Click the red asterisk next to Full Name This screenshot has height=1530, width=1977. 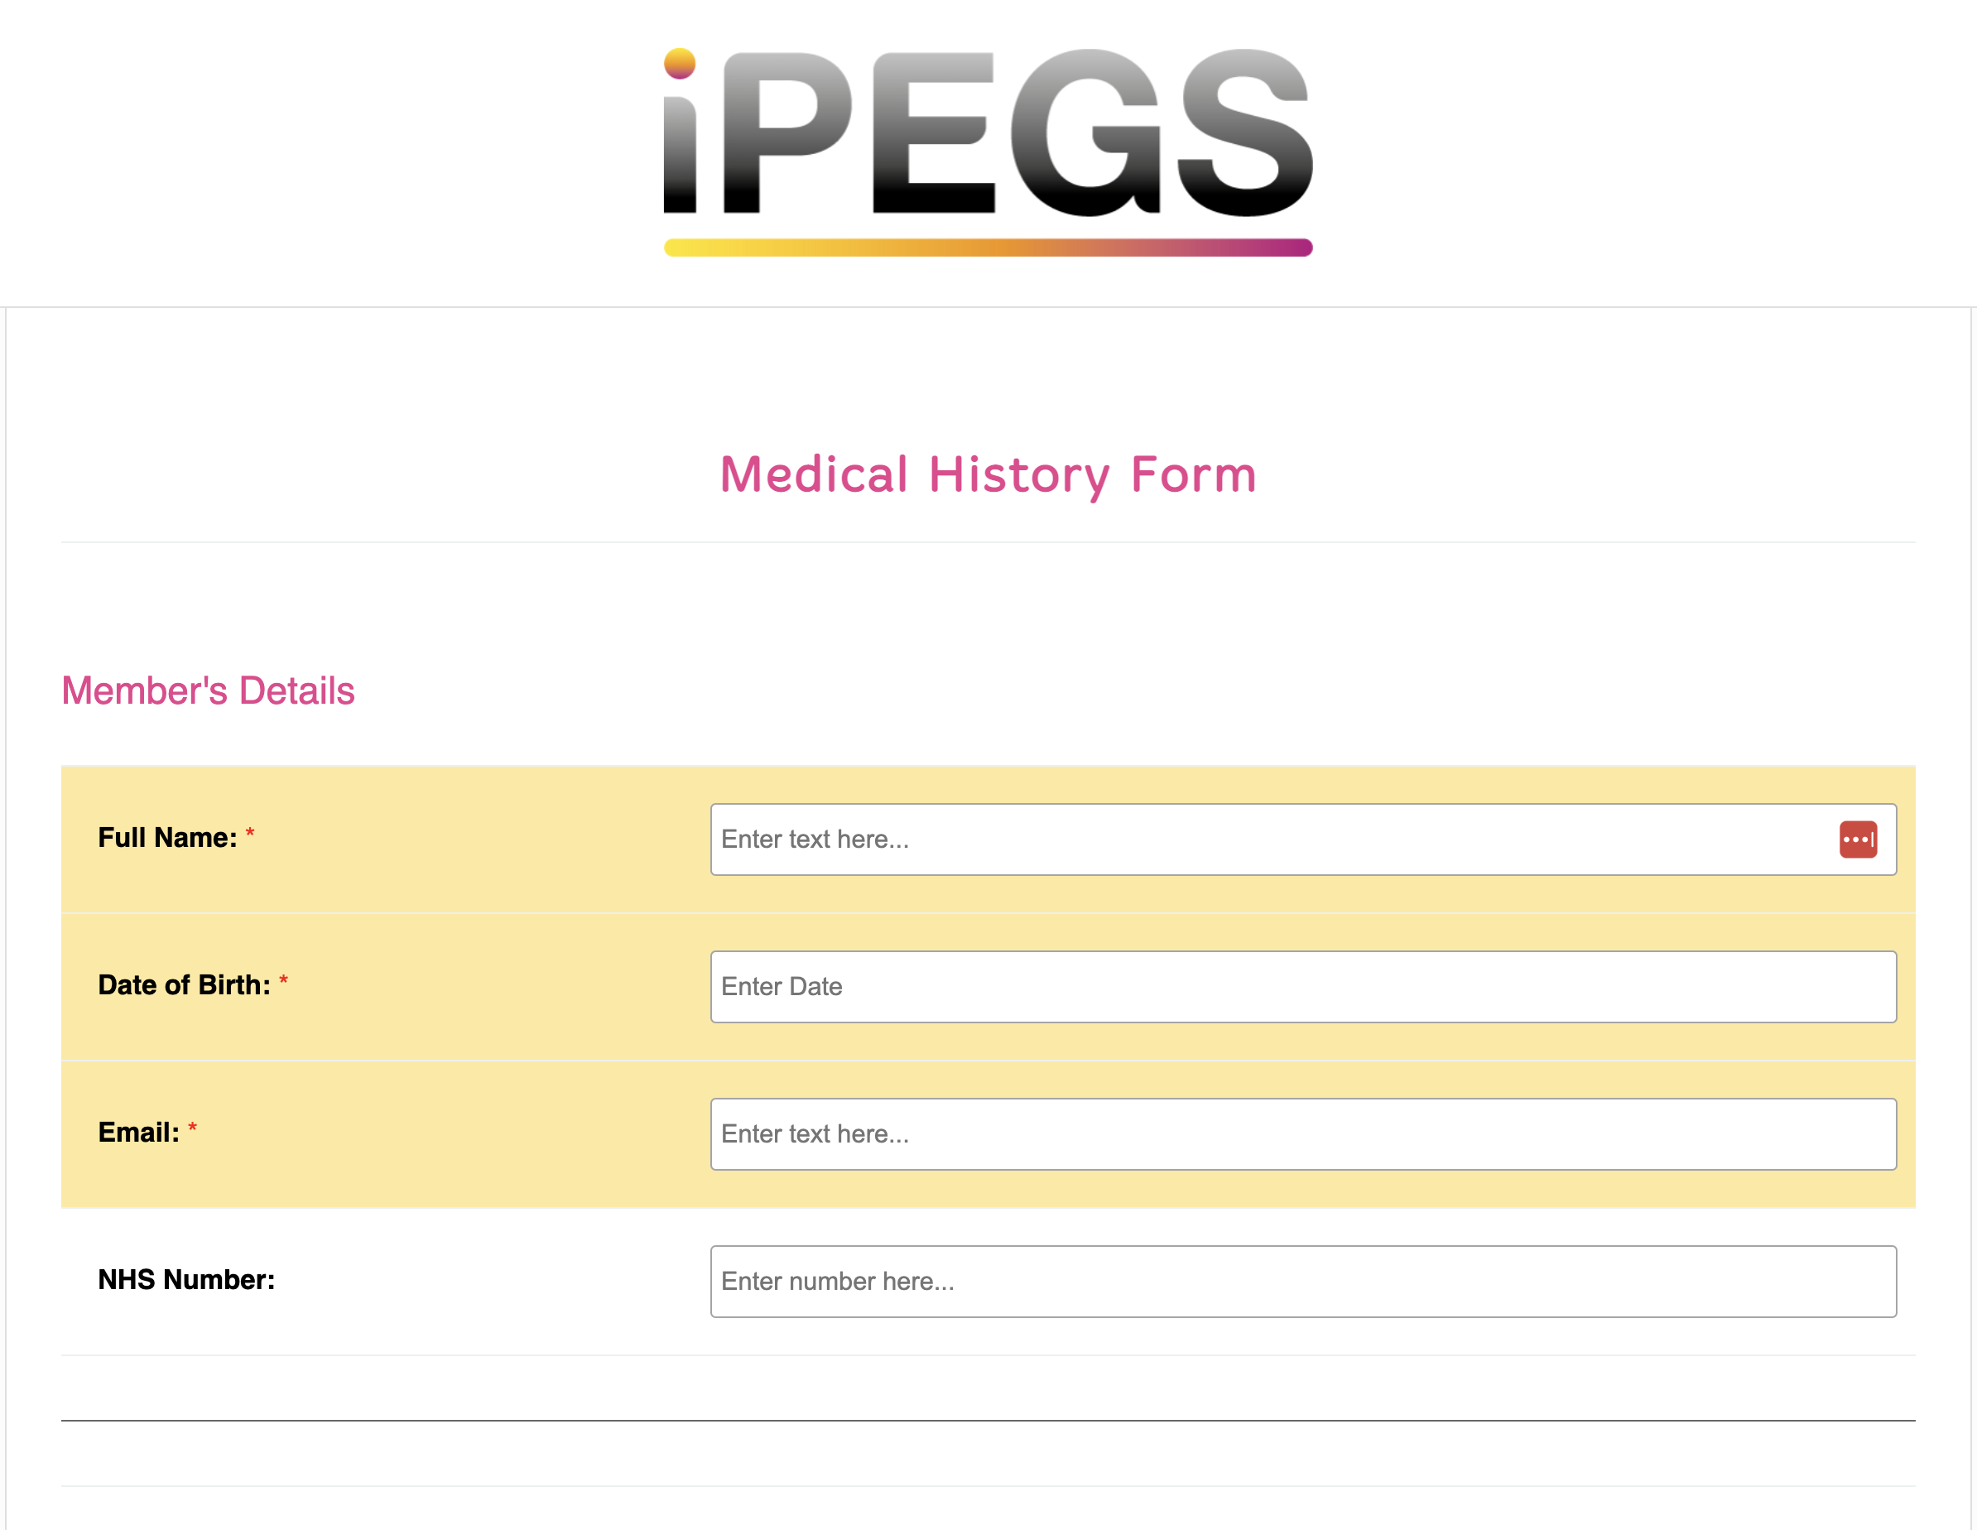click(250, 835)
